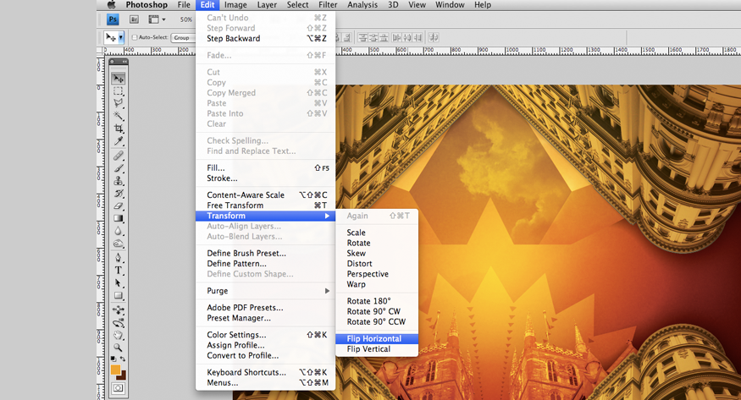
Task: Choose Scale in Transform submenu
Action: pos(377,233)
